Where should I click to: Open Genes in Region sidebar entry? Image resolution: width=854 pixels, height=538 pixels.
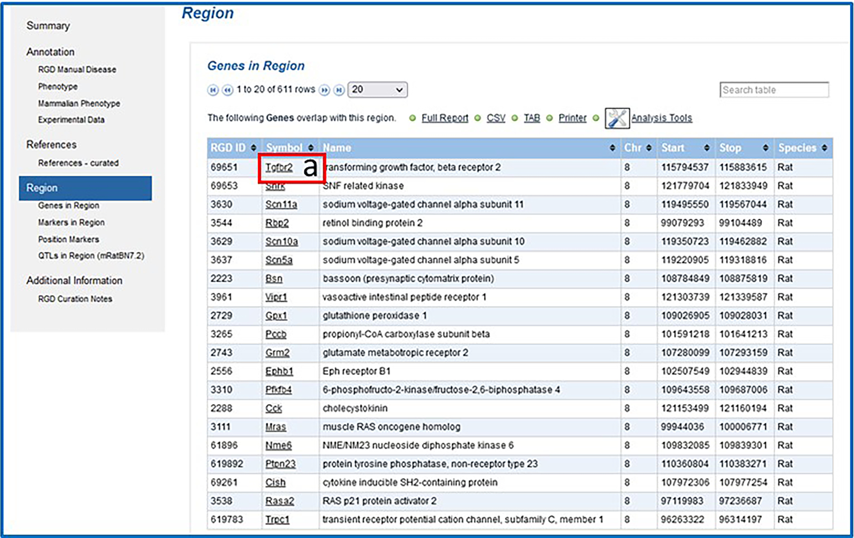tap(69, 205)
